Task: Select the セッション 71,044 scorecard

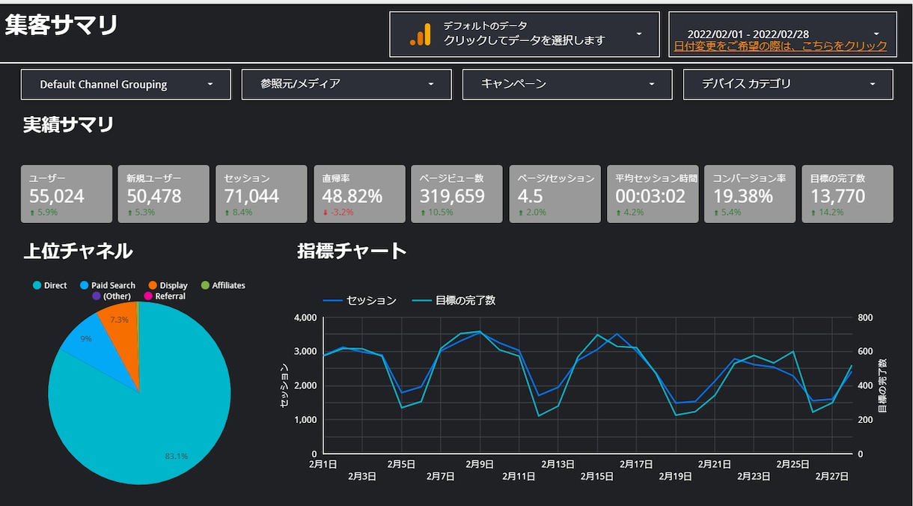Action: 262,194
